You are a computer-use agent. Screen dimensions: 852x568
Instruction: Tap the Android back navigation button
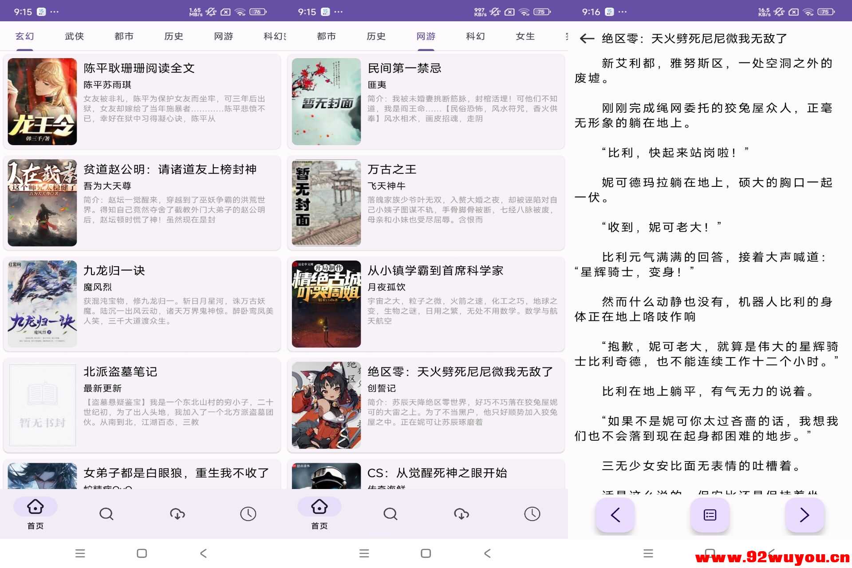[x=203, y=553]
